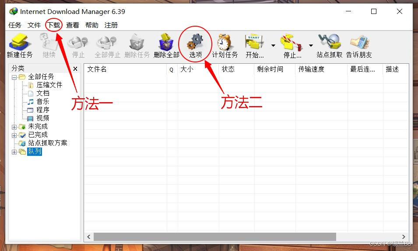The width and height of the screenshot is (418, 251).
Task: Click the horizontal scrollbar thumb
Action: [214, 237]
